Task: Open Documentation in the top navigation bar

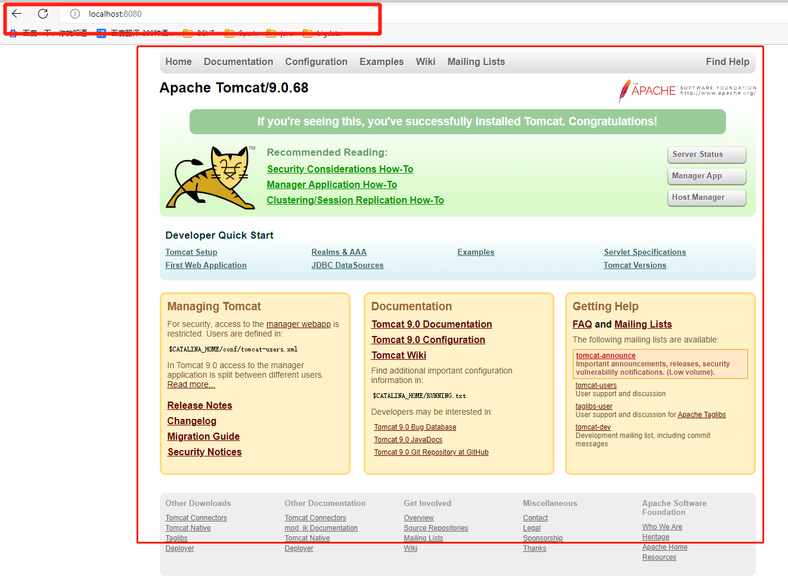Action: pos(238,61)
